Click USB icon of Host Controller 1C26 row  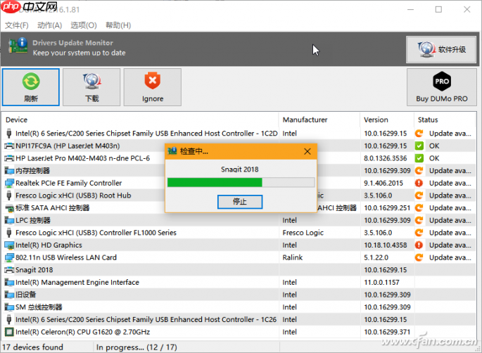(9, 319)
